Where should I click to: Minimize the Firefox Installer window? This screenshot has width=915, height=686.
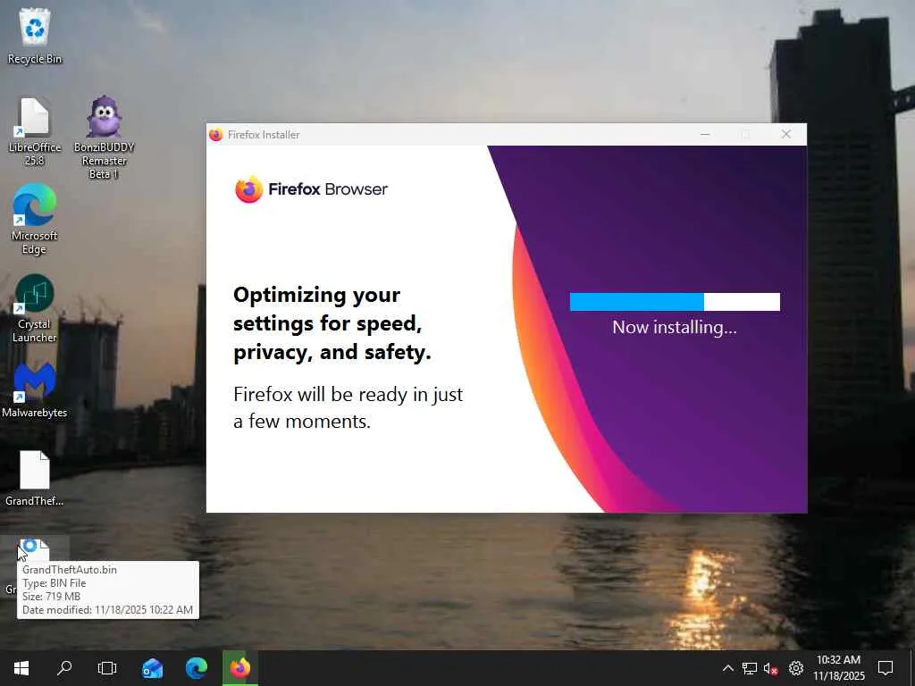tap(705, 135)
